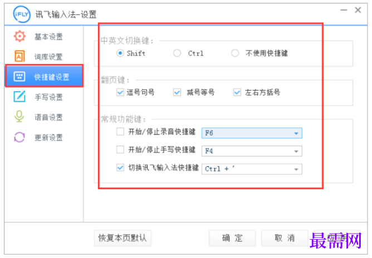Expand the F6 recording hotkey dropdown

[296, 133]
